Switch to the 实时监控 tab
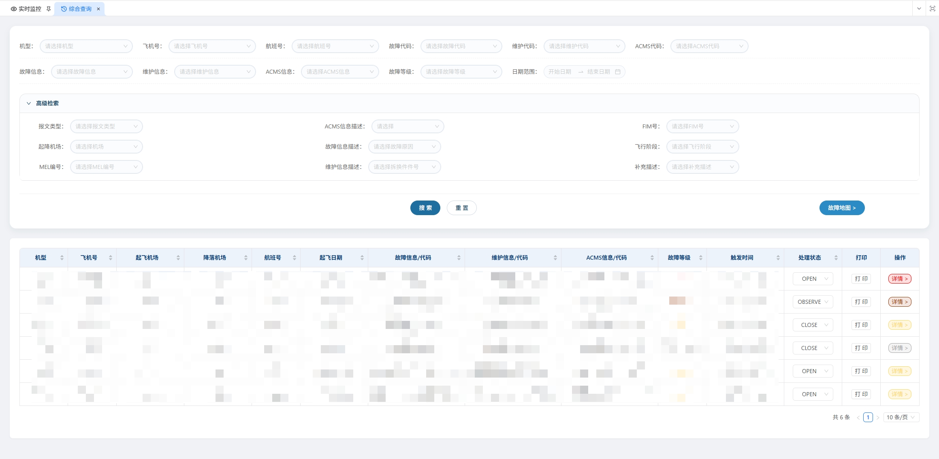 (26, 9)
